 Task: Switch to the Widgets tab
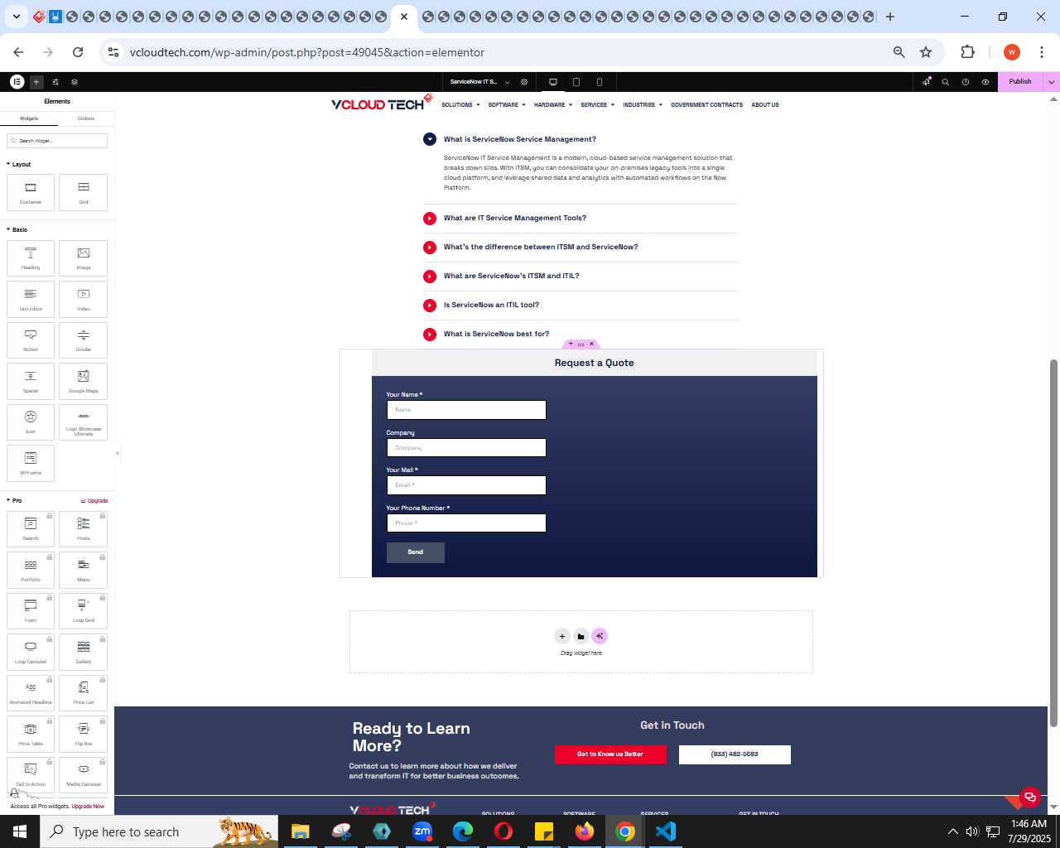coord(29,118)
